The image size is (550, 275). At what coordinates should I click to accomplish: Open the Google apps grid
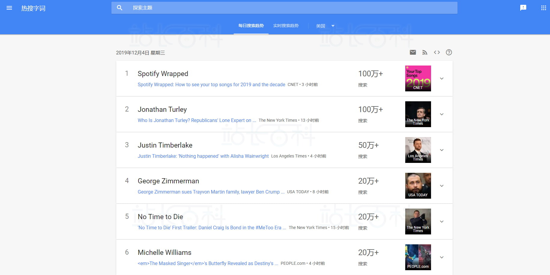coord(544,8)
